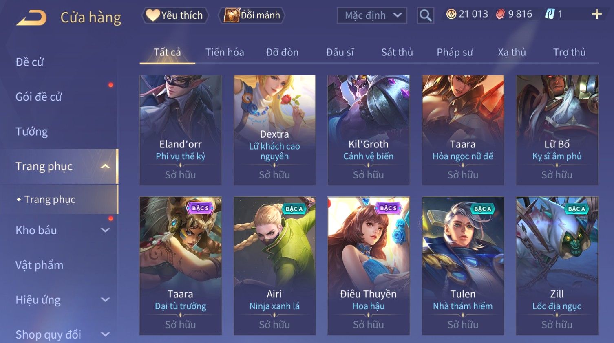Open Đổi mảnh fragment exchange chest
Screen dimensions: 614x343
252,15
